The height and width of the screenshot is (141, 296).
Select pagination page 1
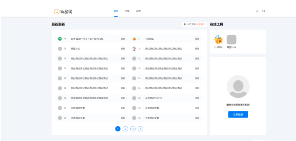click(x=118, y=129)
